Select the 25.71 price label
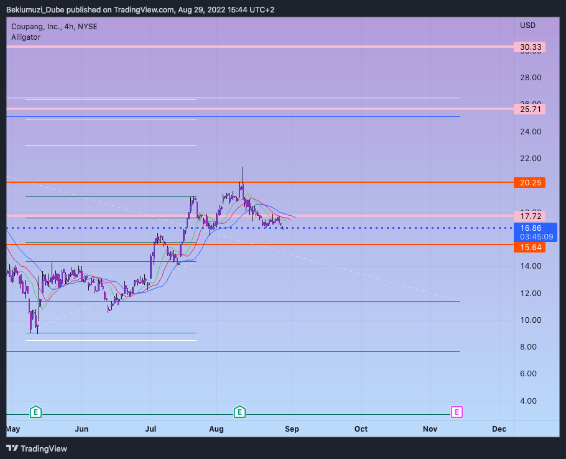The height and width of the screenshot is (459, 566). (529, 109)
